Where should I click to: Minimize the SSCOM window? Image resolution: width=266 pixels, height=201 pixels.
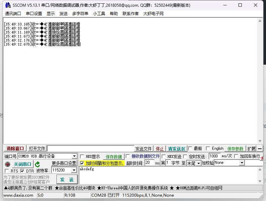225,5
